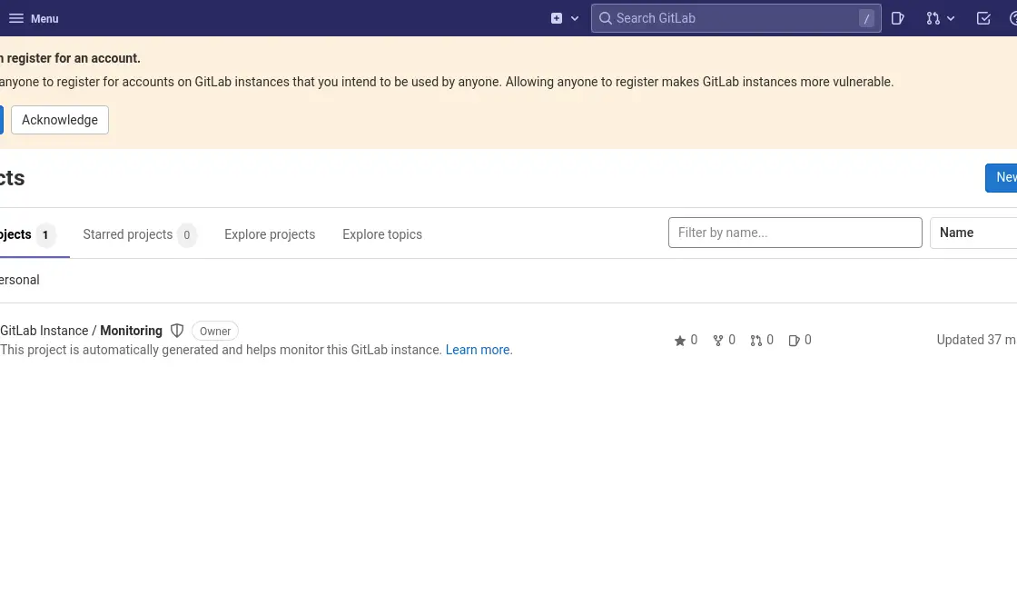The width and height of the screenshot is (1017, 595).
Task: Open the Explore topics tab
Action: [x=382, y=234]
